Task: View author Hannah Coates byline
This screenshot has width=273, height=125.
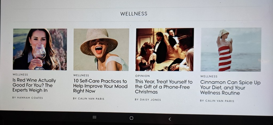Action: [27, 98]
